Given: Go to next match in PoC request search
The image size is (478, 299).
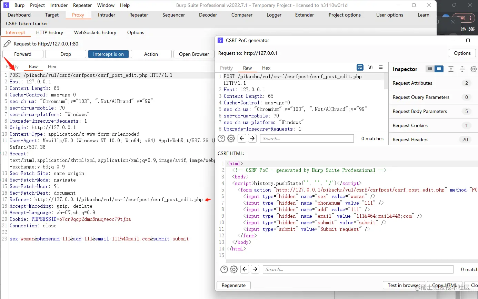Looking at the screenshot, I should click(x=252, y=138).
